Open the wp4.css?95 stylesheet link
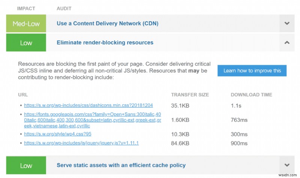The image size is (300, 178). (x=58, y=134)
